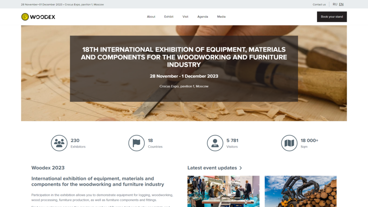Click the hero banner exhibition title
The width and height of the screenshot is (368, 207).
click(x=184, y=57)
